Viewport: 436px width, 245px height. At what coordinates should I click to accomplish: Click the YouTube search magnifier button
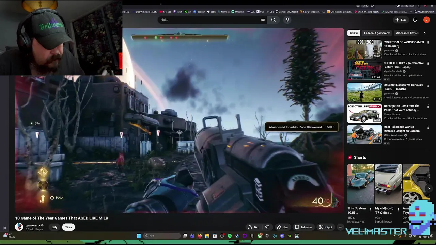(x=273, y=20)
